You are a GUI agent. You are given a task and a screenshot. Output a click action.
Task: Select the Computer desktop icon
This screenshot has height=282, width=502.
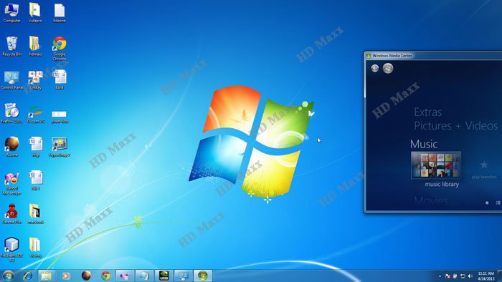pos(12,13)
